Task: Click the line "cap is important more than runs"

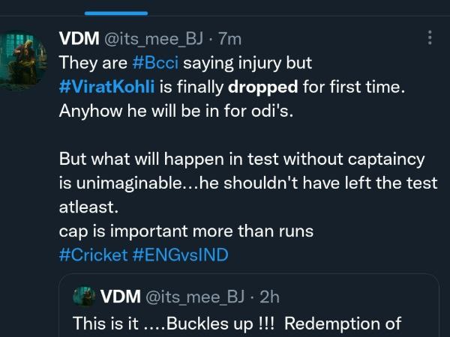Action: tap(186, 231)
